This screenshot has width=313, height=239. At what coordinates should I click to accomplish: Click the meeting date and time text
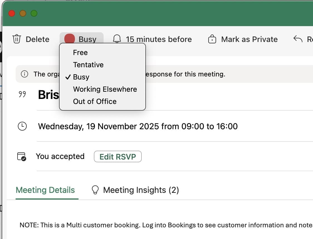138,126
